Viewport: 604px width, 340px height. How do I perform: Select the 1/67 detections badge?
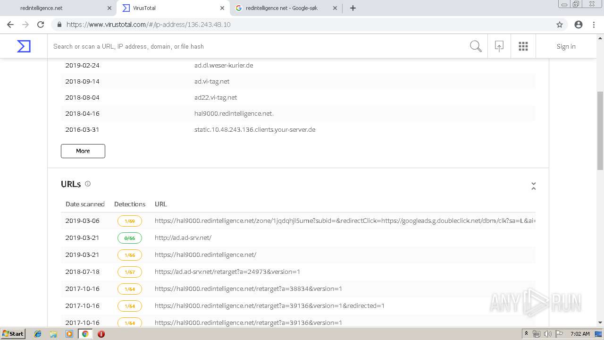pos(130,272)
